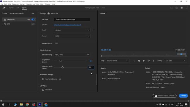
Task: Open the Source panel three-dot menu
Action: pyautogui.click(x=33, y=13)
